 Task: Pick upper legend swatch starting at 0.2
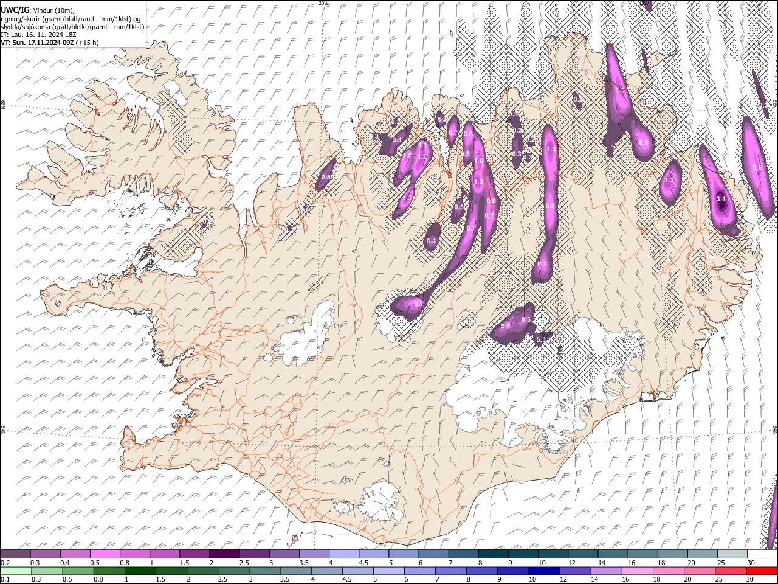[x=15, y=554]
